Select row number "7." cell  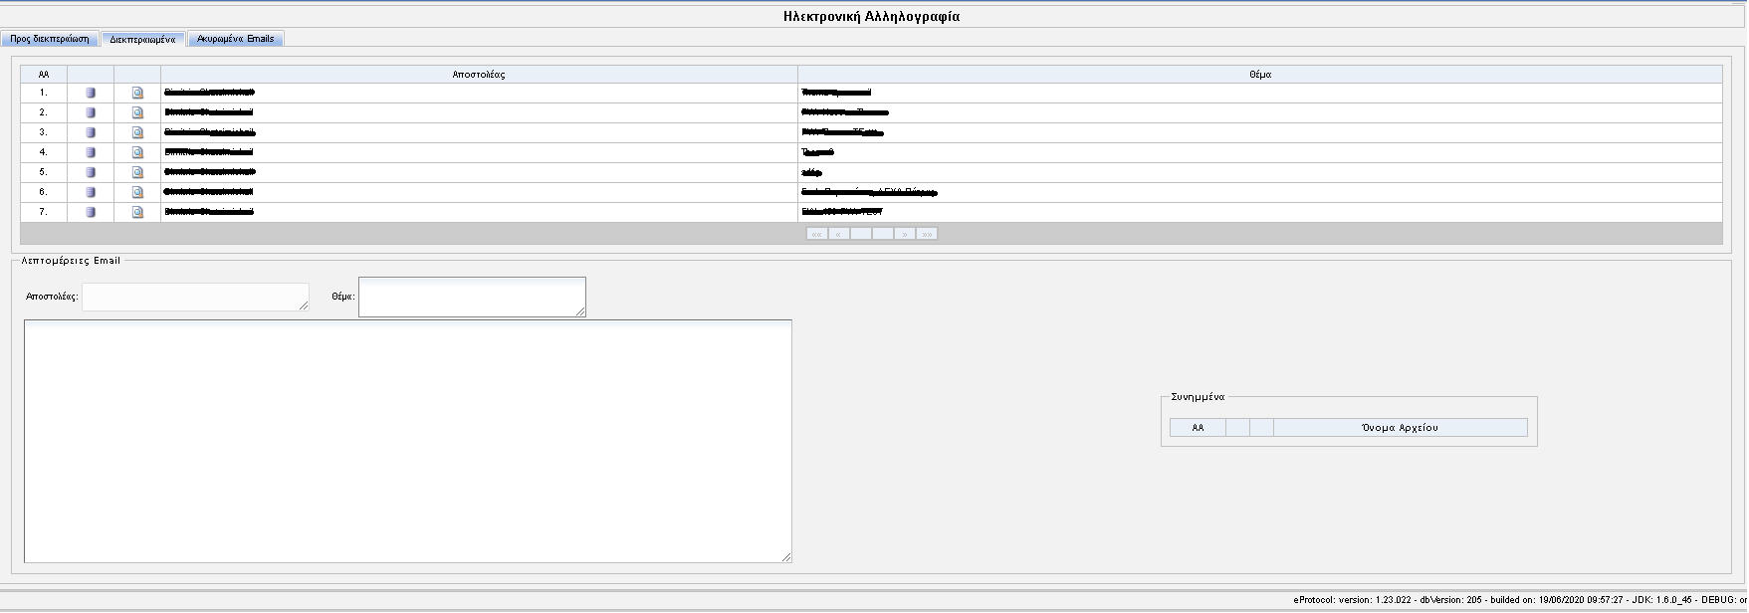[x=44, y=212]
